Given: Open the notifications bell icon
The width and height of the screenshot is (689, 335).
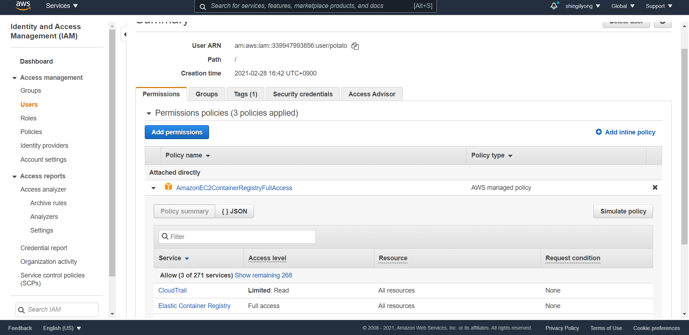Looking at the screenshot, I should [554, 6].
